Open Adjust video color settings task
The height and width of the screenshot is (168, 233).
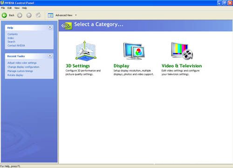(x=22, y=63)
